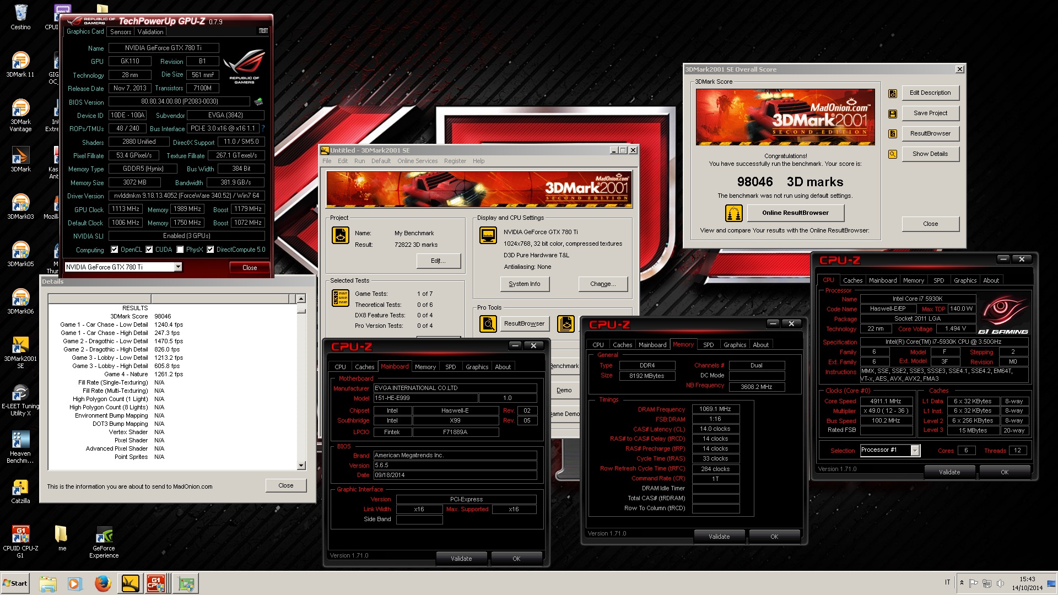
Task: Click scroll up arrow in Details list
Action: pyautogui.click(x=301, y=299)
